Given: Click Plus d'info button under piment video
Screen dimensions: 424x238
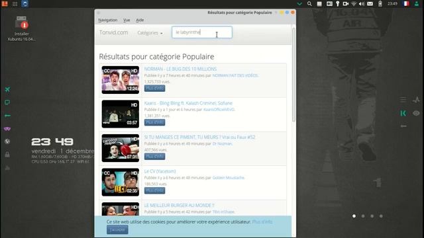Looking at the screenshot, I should pyautogui.click(x=154, y=156).
